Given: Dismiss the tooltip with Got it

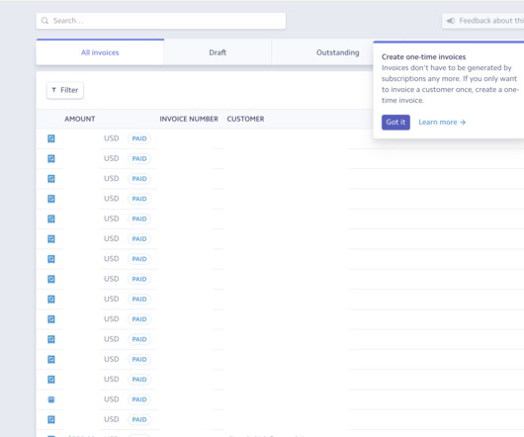Looking at the screenshot, I should [x=395, y=122].
